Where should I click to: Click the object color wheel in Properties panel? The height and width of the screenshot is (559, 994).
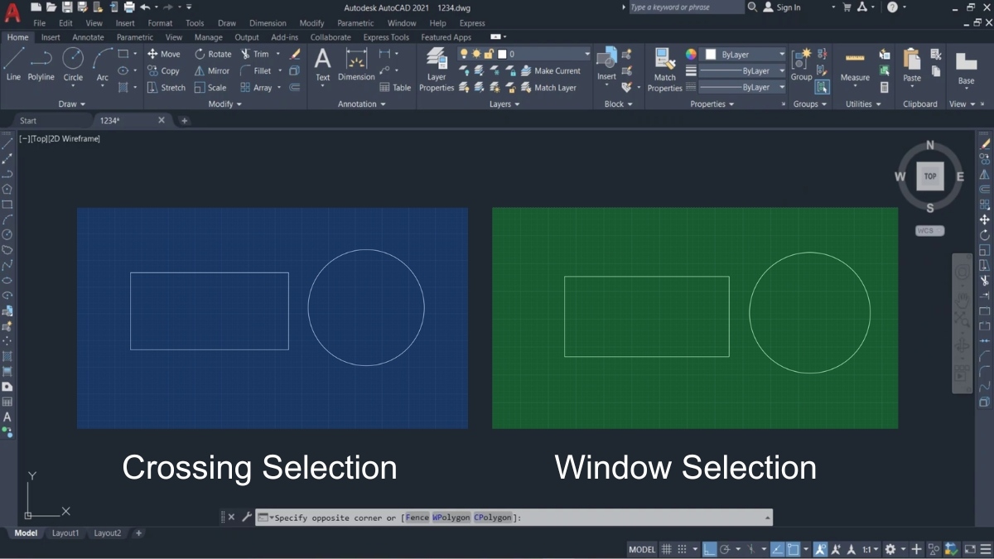(692, 55)
